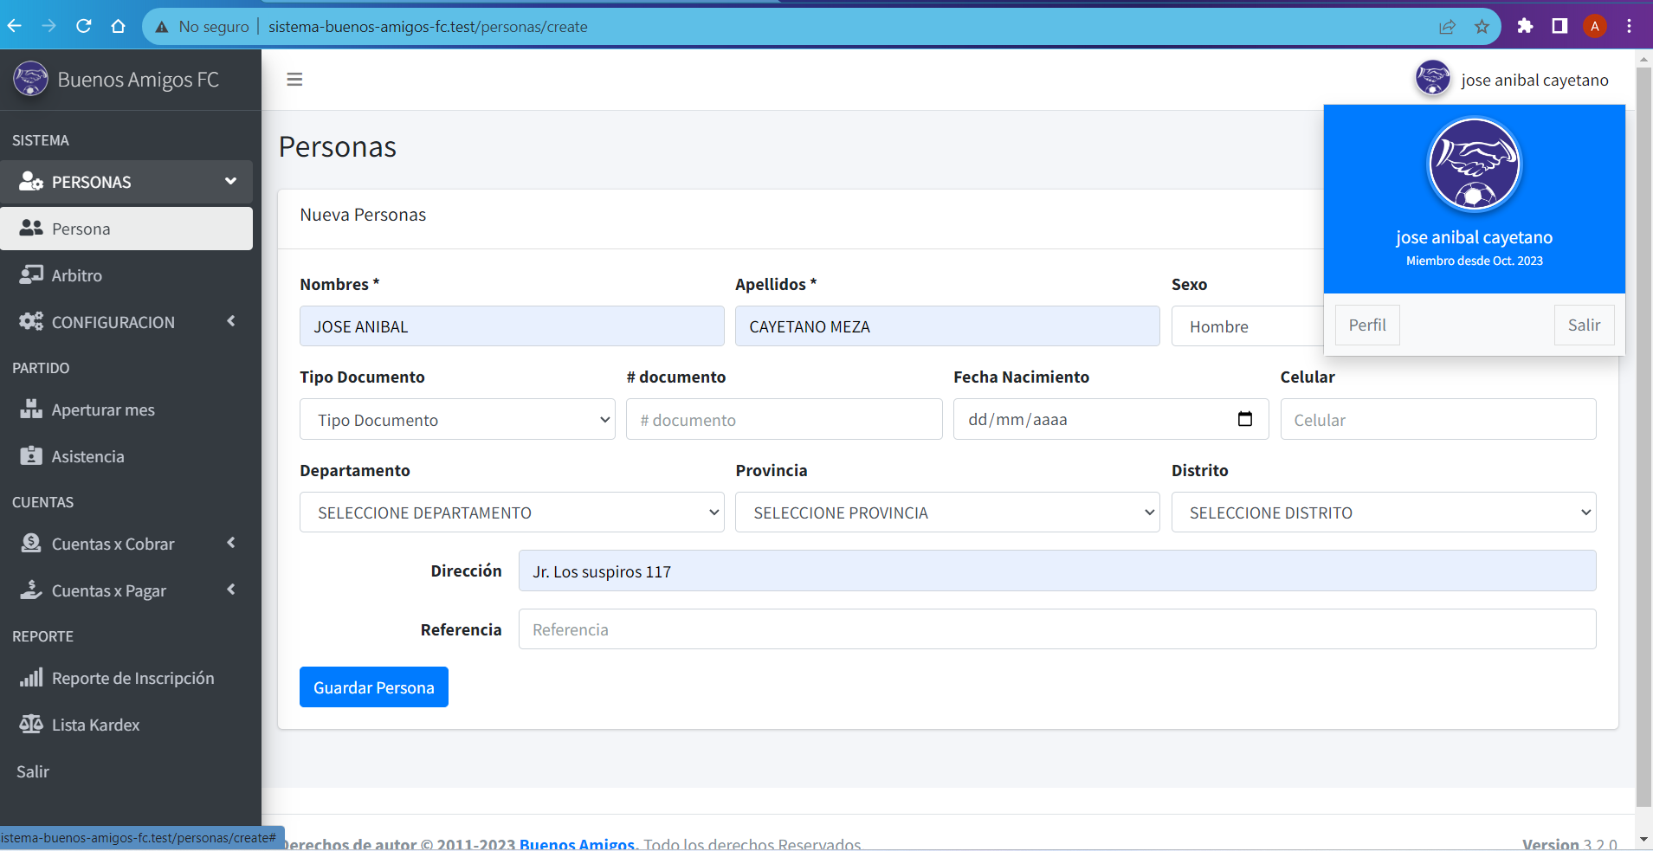Screen dimensions: 1653x851
Task: Expand the Cuentas x Cobrar menu
Action: click(126, 544)
